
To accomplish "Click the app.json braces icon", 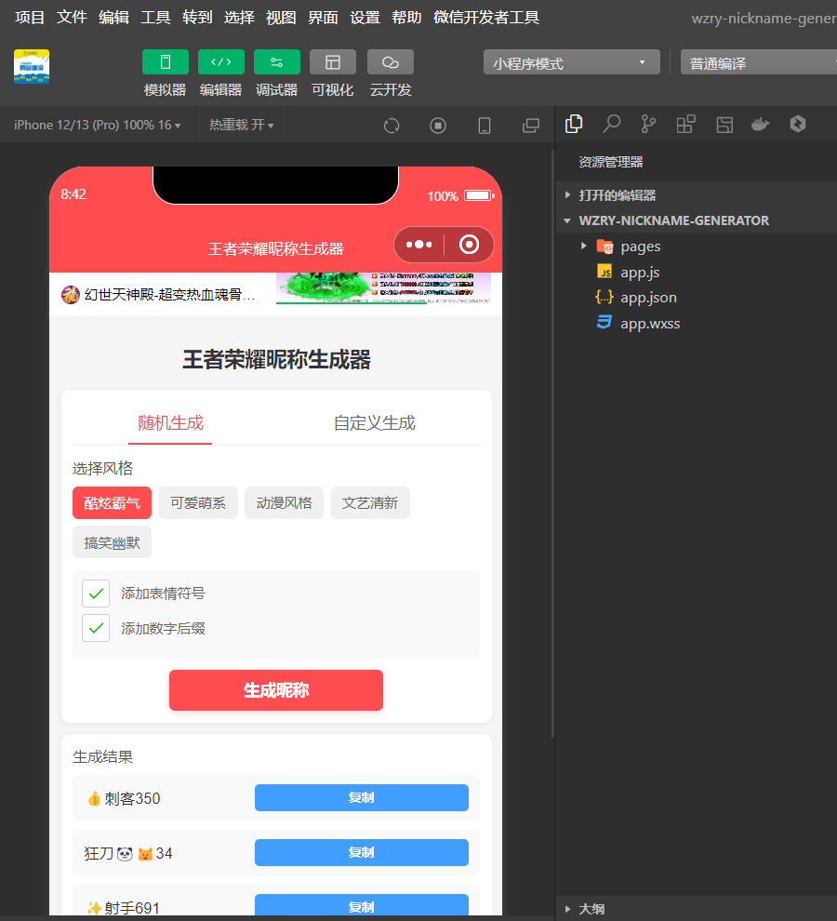I will [604, 297].
